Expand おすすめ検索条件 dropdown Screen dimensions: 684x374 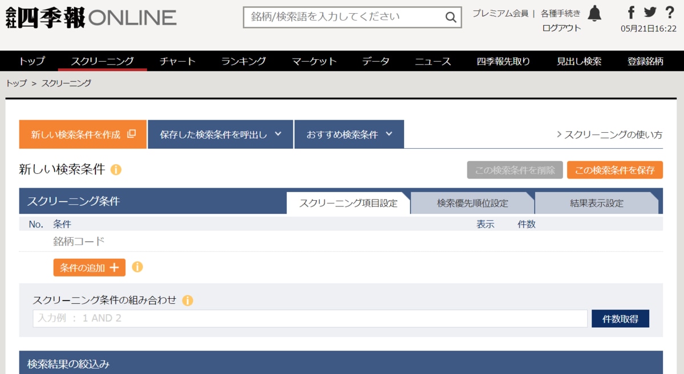[349, 135]
